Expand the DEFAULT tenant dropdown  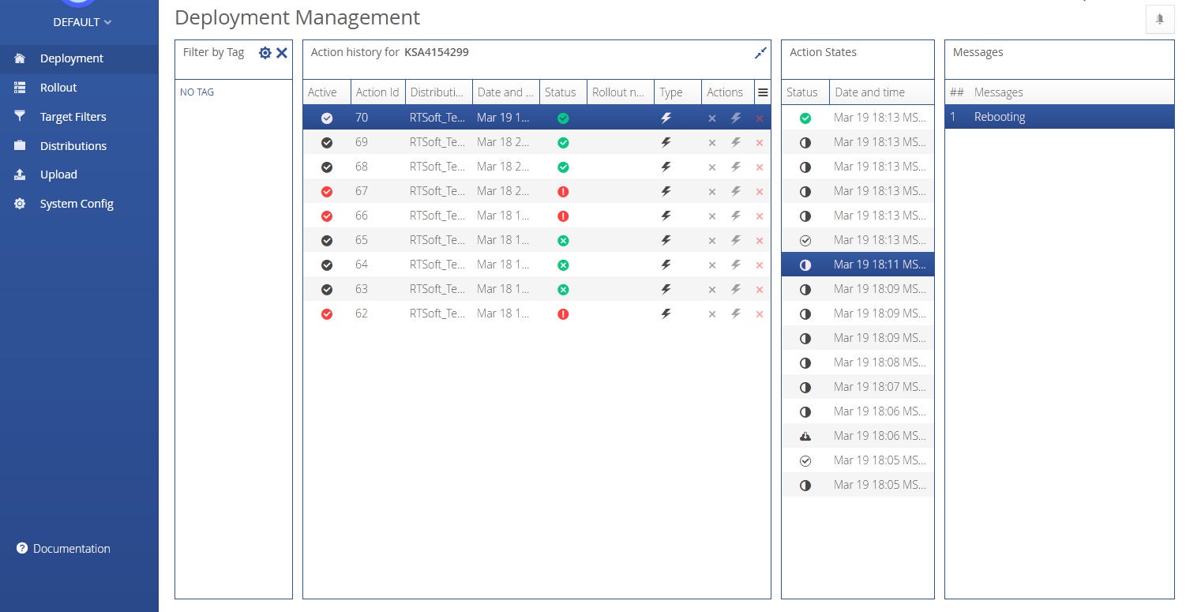click(x=82, y=22)
